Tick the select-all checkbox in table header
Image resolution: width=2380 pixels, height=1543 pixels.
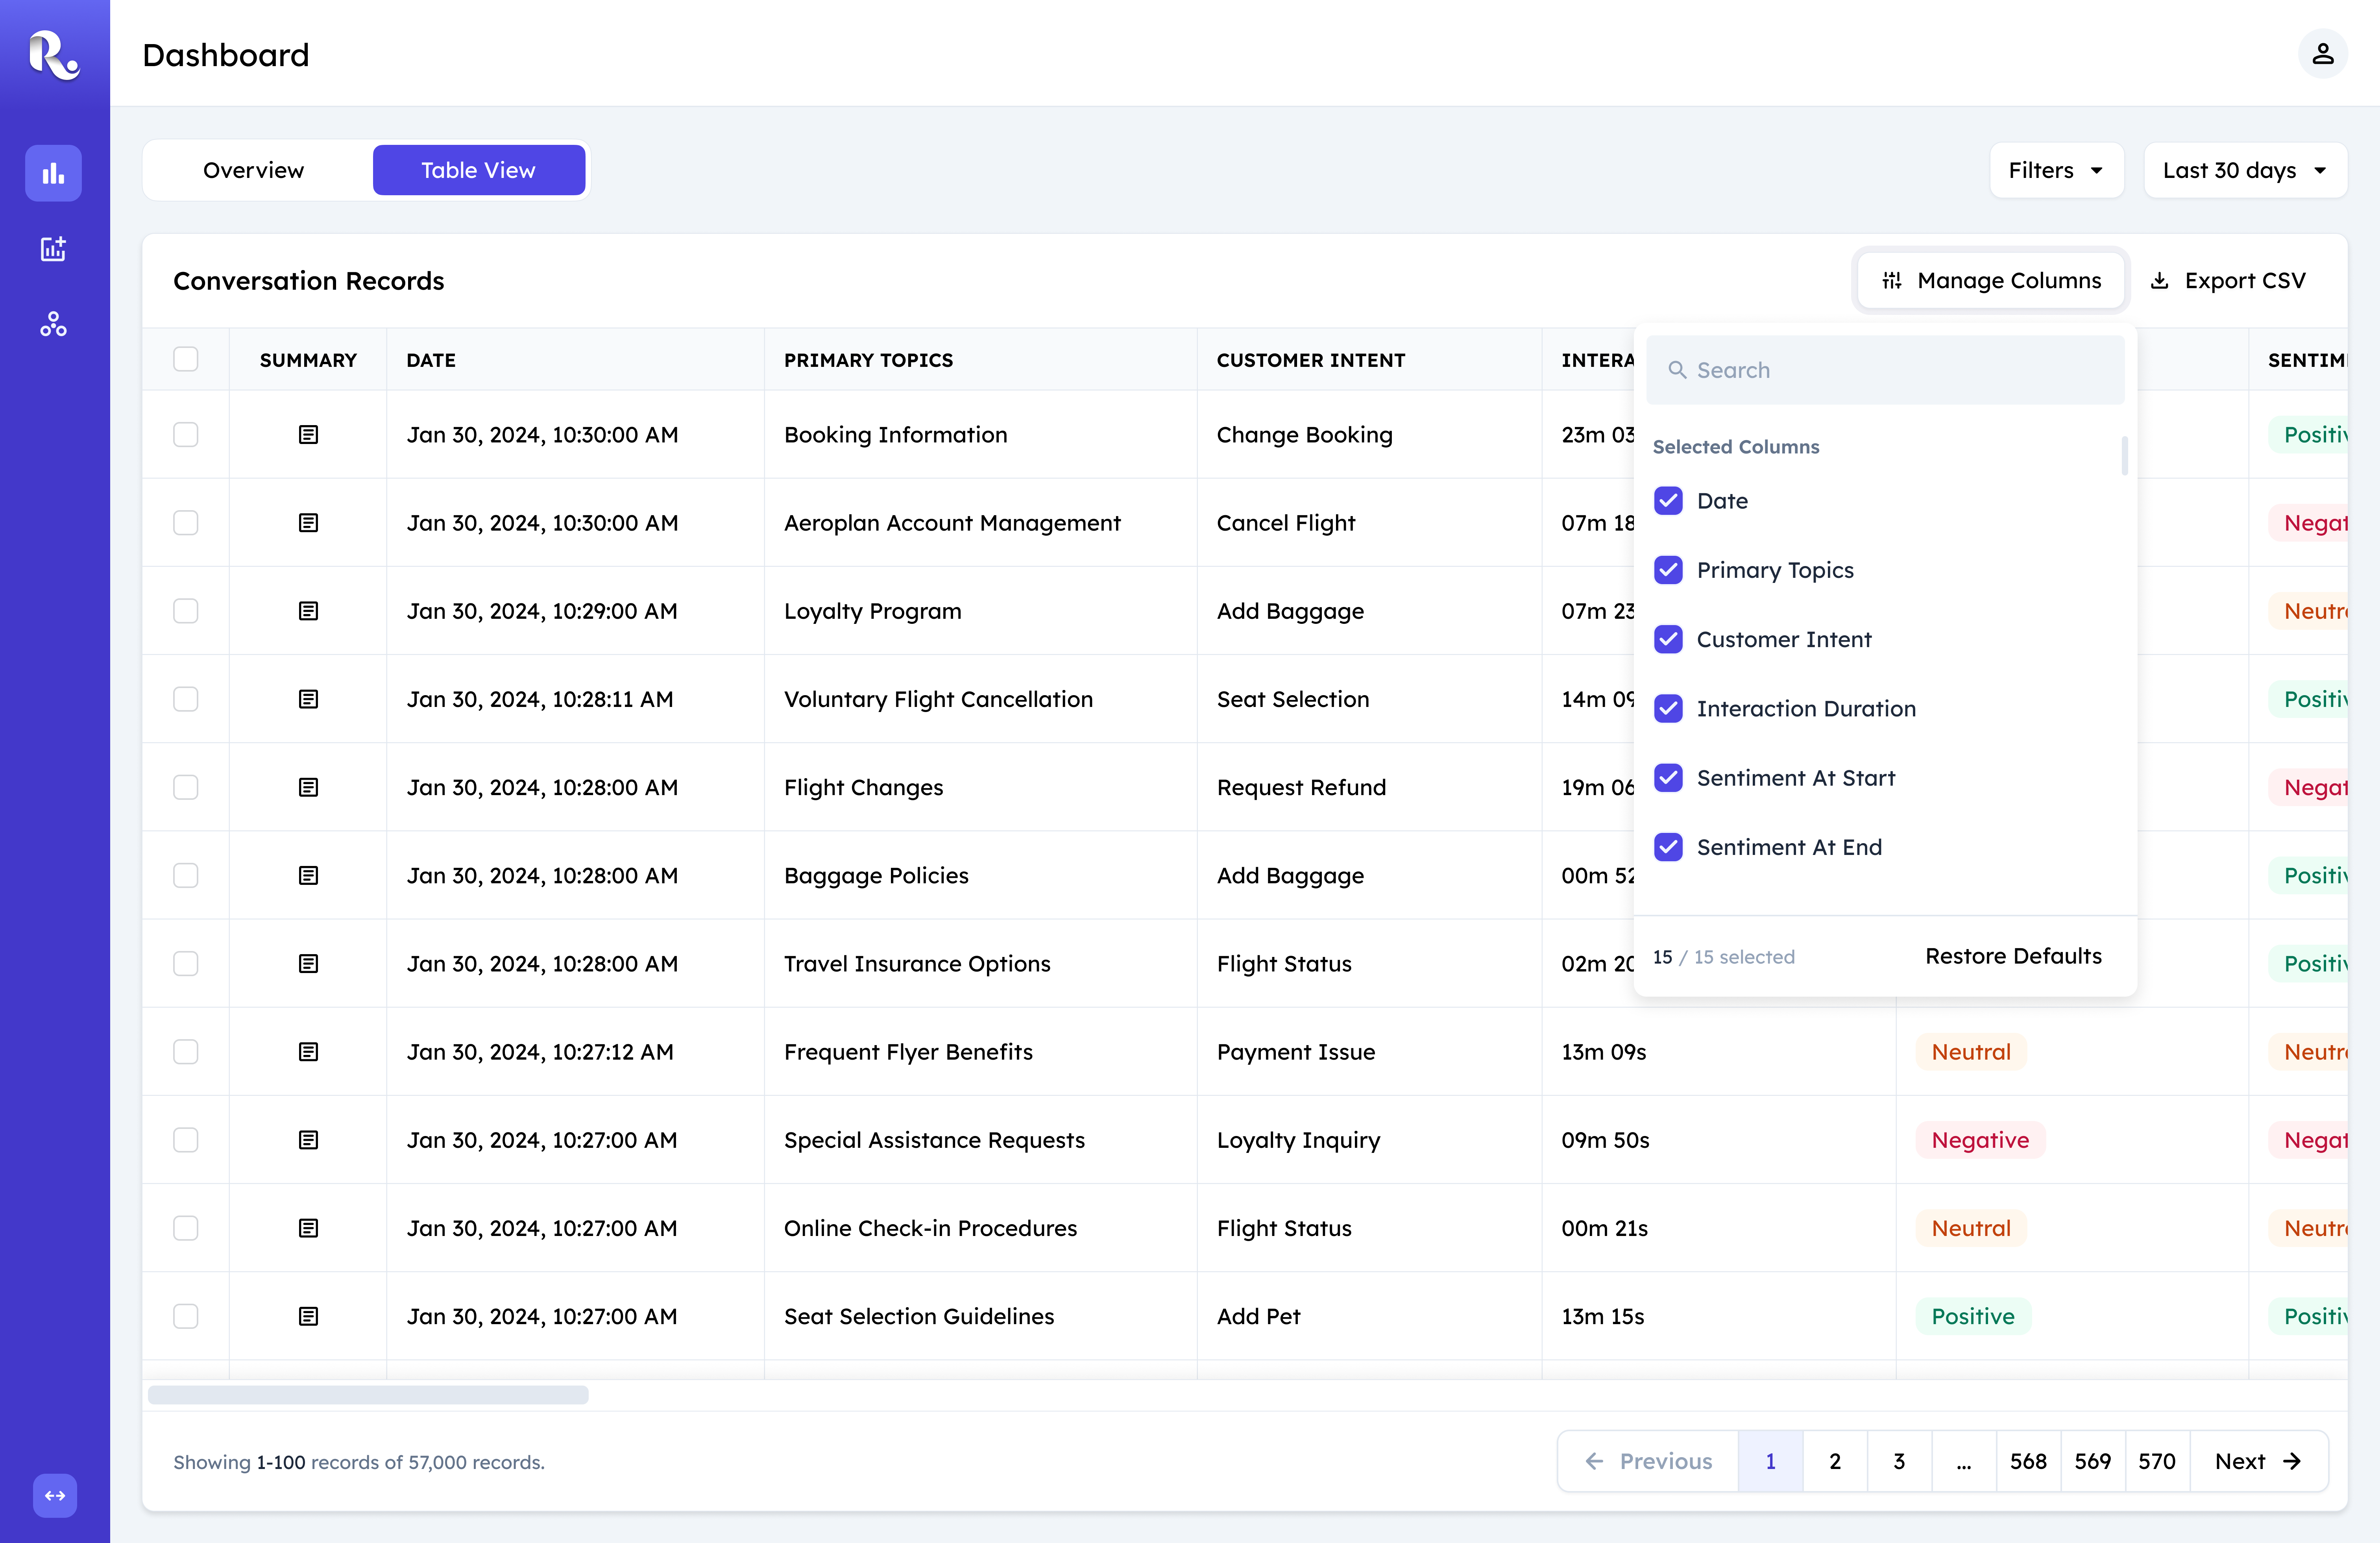pos(186,359)
